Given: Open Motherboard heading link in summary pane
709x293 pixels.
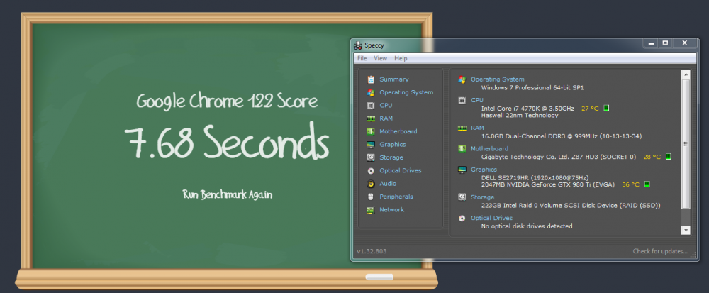Looking at the screenshot, I should 489,149.
